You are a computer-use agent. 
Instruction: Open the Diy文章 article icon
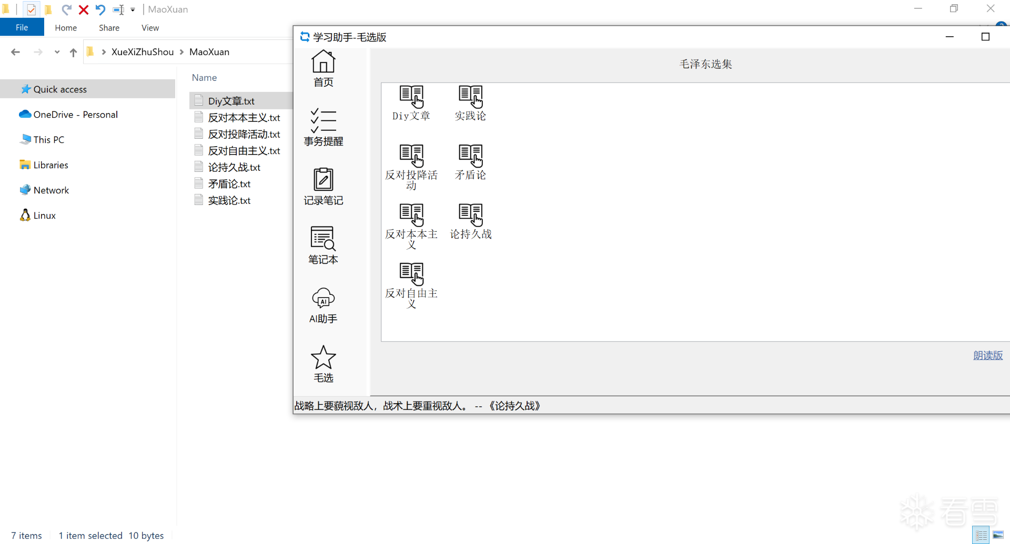click(x=411, y=103)
